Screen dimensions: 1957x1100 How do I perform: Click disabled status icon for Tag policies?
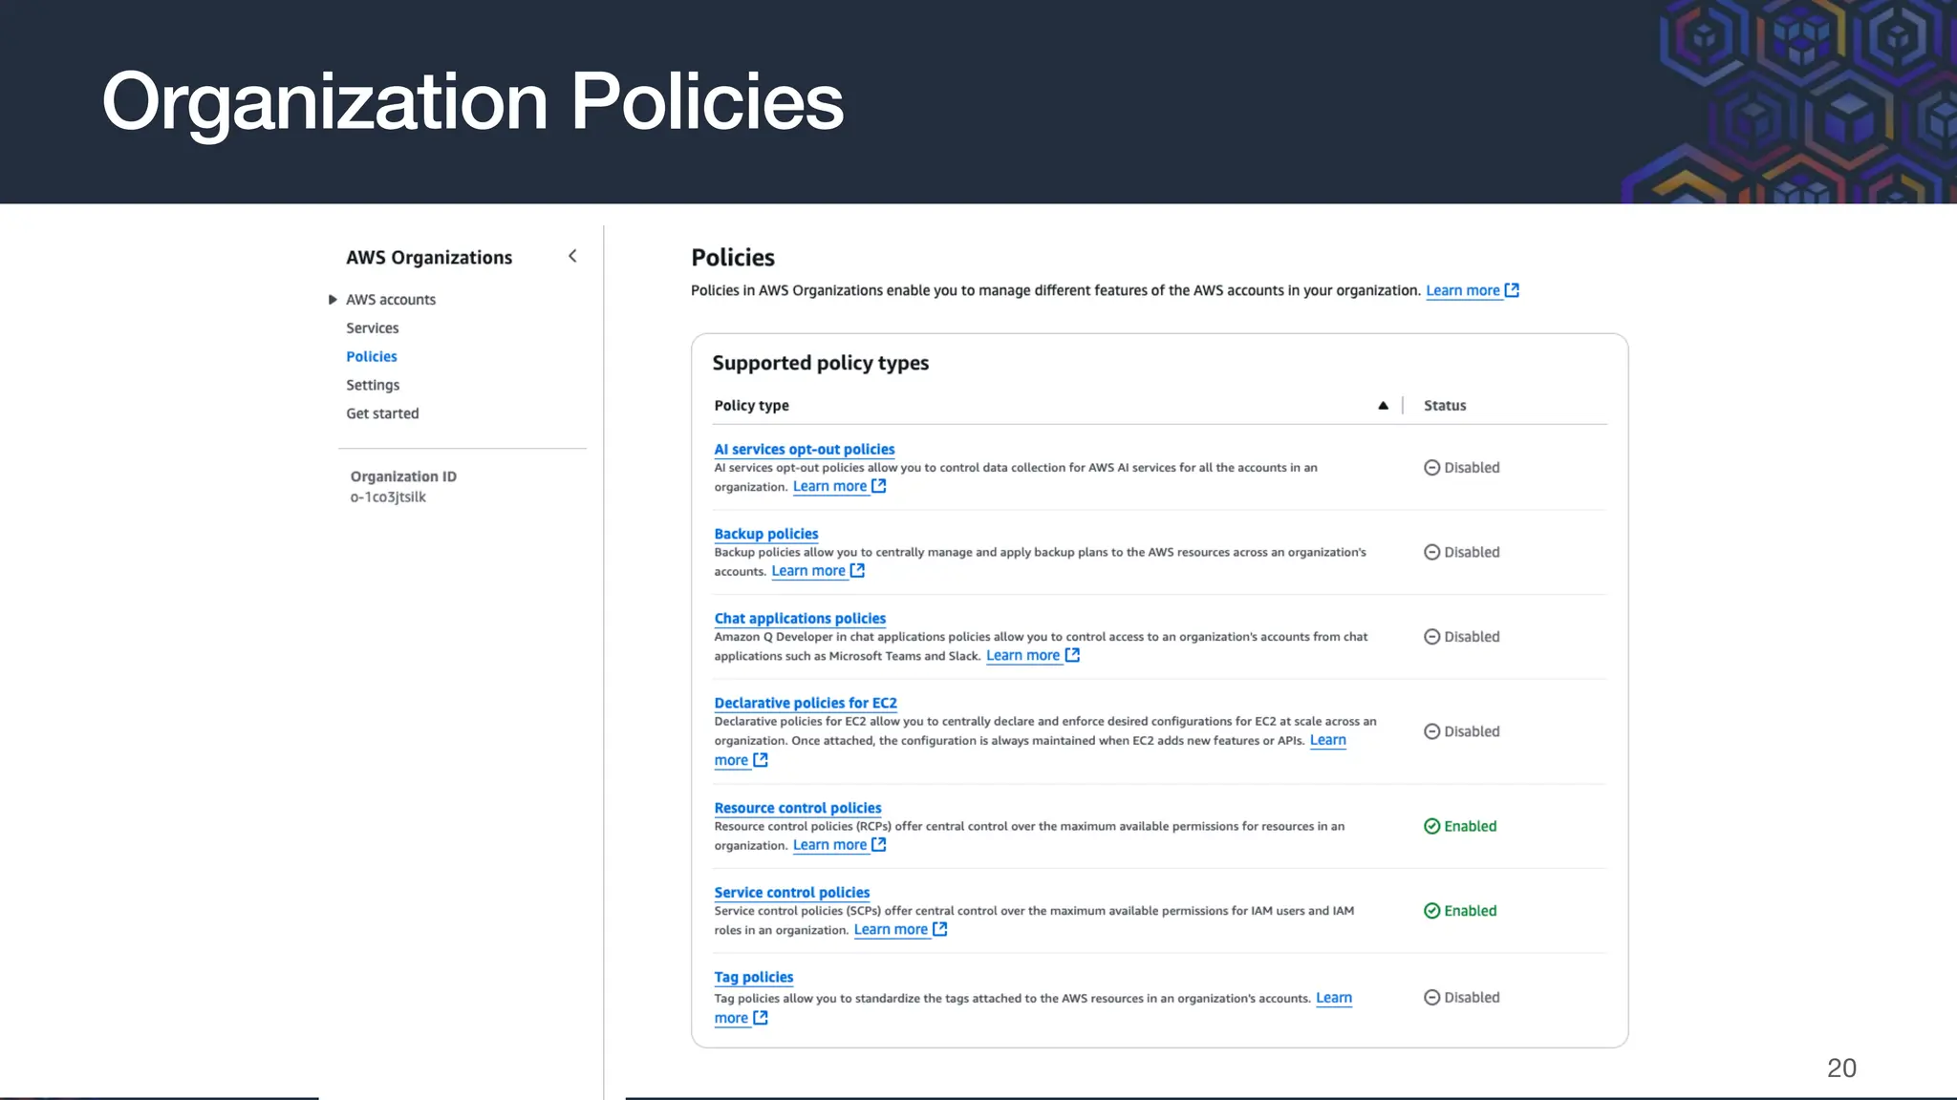click(x=1431, y=998)
